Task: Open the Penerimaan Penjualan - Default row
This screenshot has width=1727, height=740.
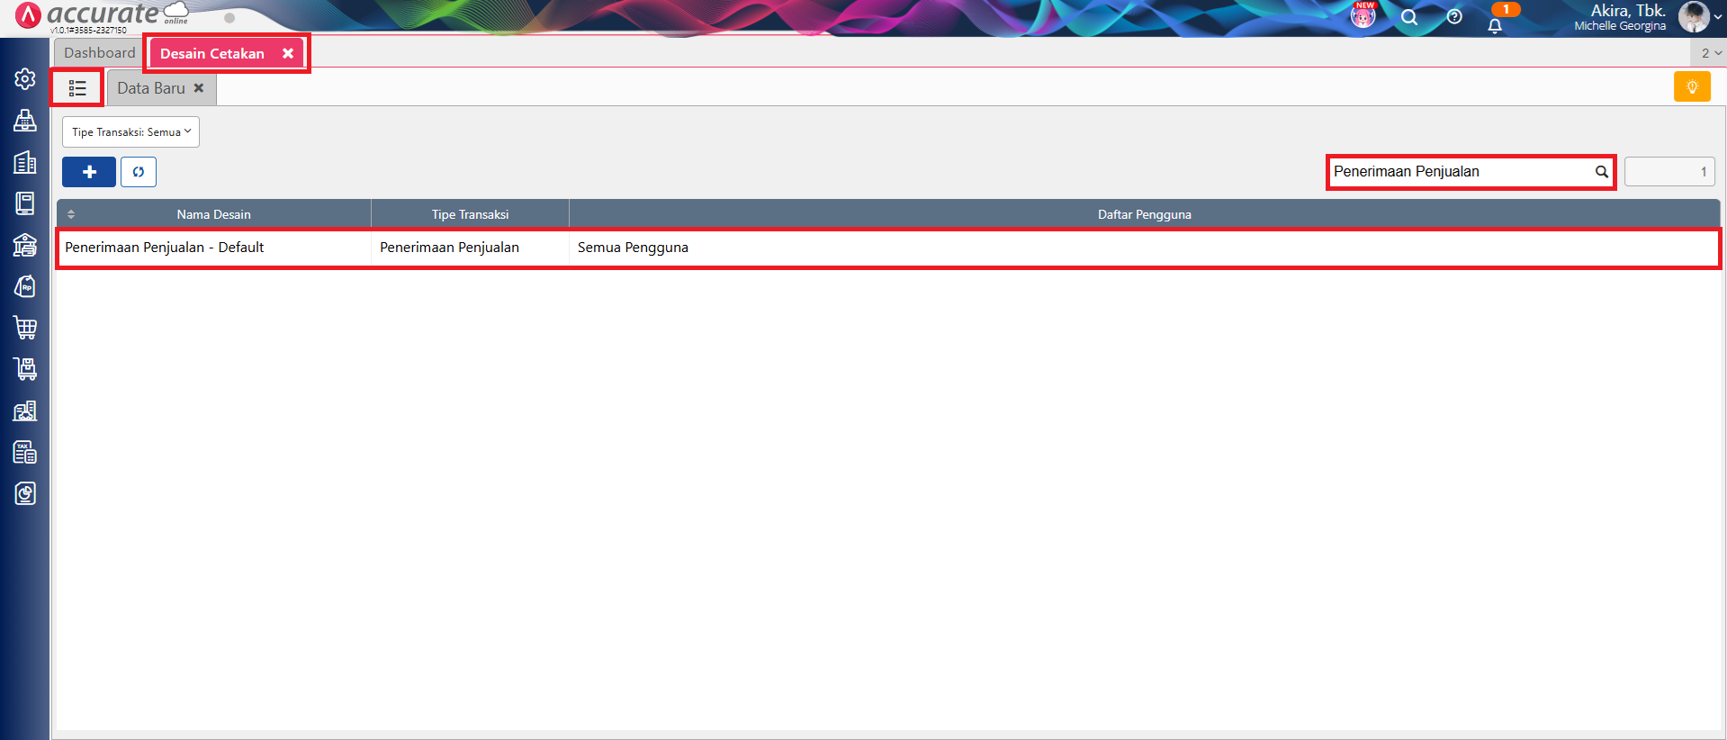Action: pos(165,248)
